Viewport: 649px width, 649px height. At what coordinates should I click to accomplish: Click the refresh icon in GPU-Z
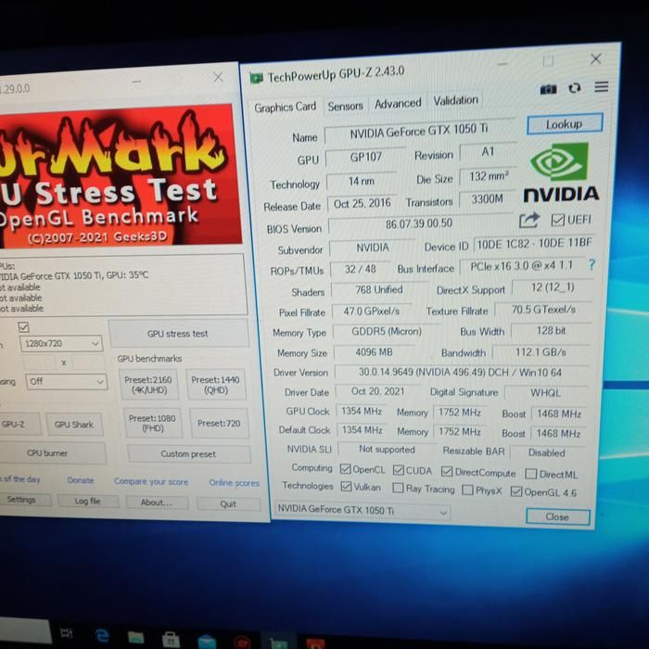(574, 88)
